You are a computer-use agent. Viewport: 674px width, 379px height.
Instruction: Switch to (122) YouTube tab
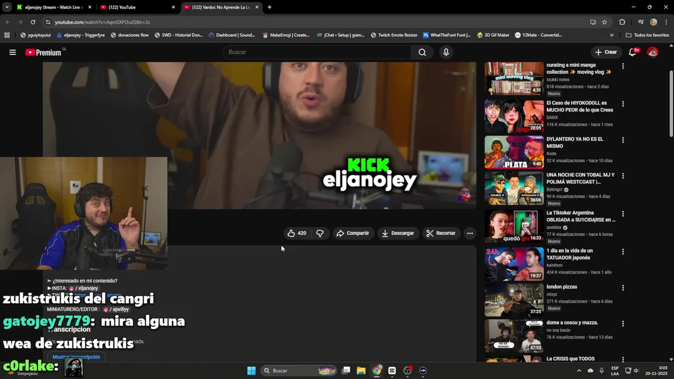(137, 7)
